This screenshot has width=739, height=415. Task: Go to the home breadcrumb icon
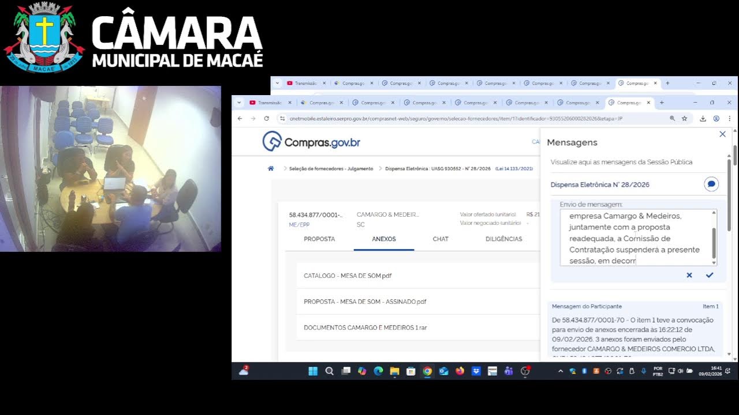click(x=271, y=168)
